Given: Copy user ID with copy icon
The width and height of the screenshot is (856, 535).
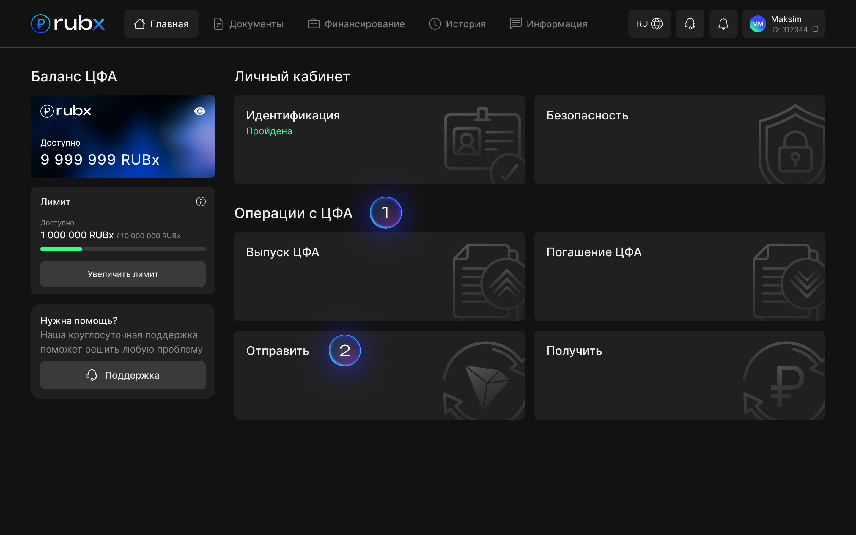Looking at the screenshot, I should point(814,30).
